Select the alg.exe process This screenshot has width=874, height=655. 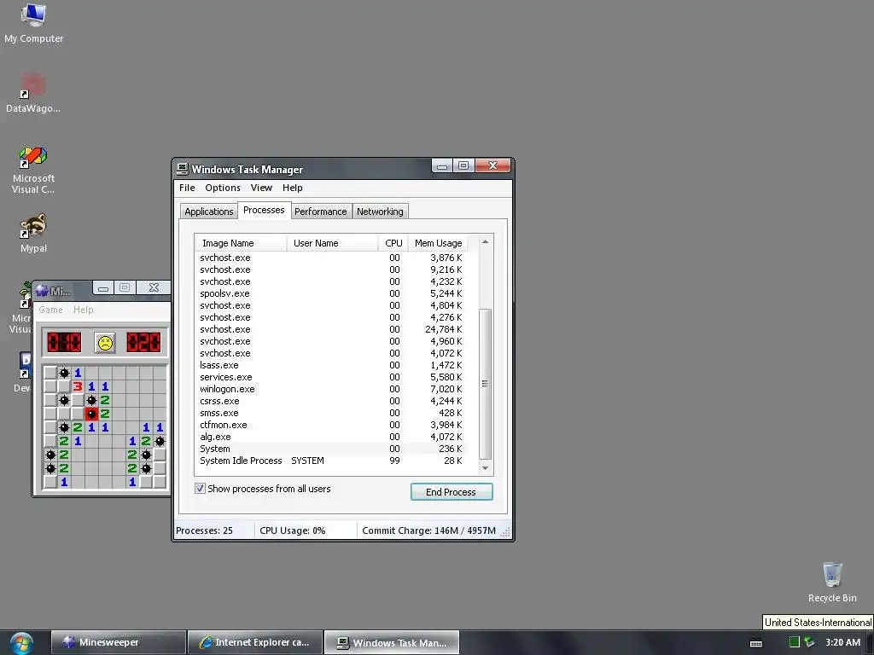point(331,438)
